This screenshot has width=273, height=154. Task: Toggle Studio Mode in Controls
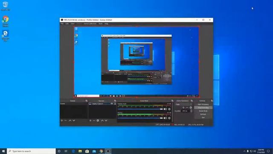point(203,111)
